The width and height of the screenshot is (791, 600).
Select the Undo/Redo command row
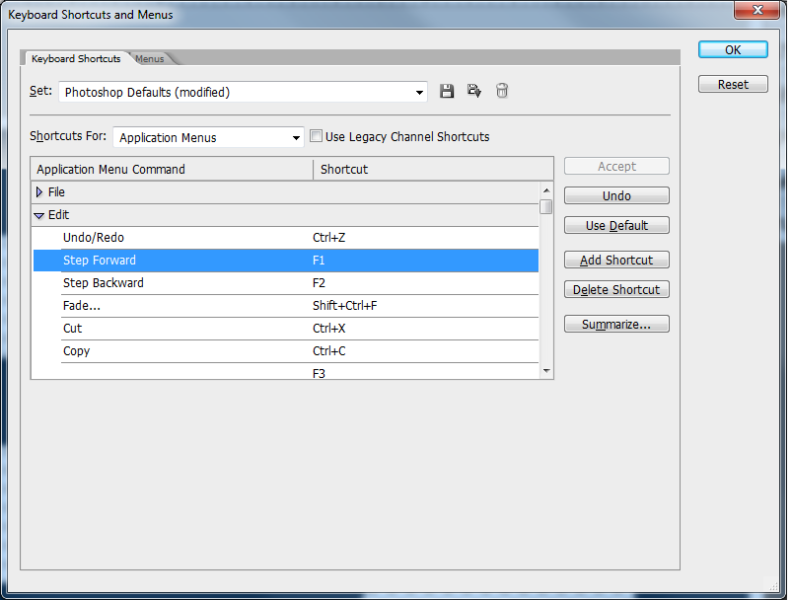285,238
